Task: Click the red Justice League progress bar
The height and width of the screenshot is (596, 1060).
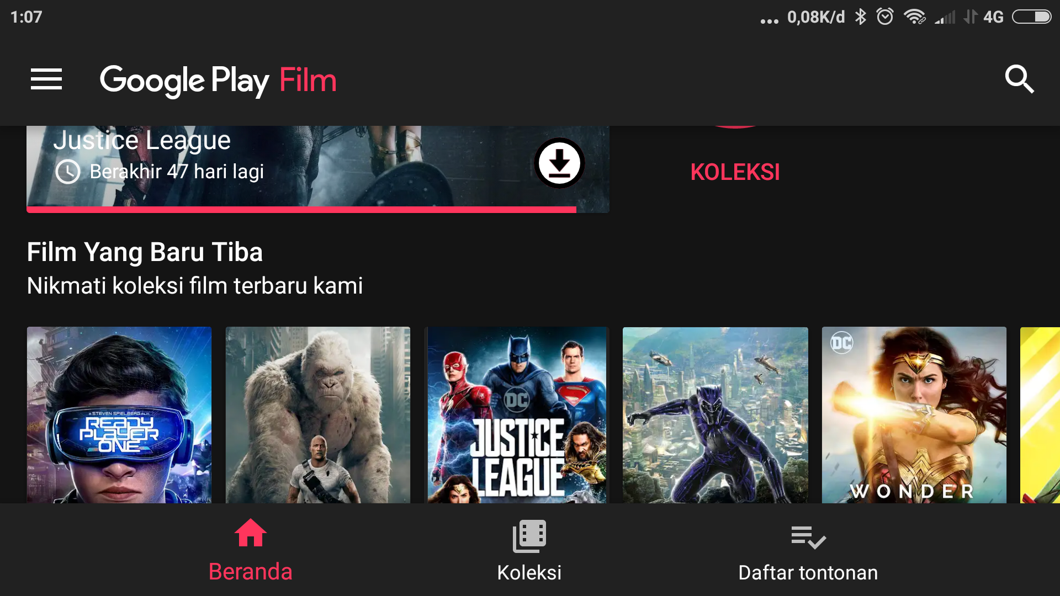Action: (301, 210)
